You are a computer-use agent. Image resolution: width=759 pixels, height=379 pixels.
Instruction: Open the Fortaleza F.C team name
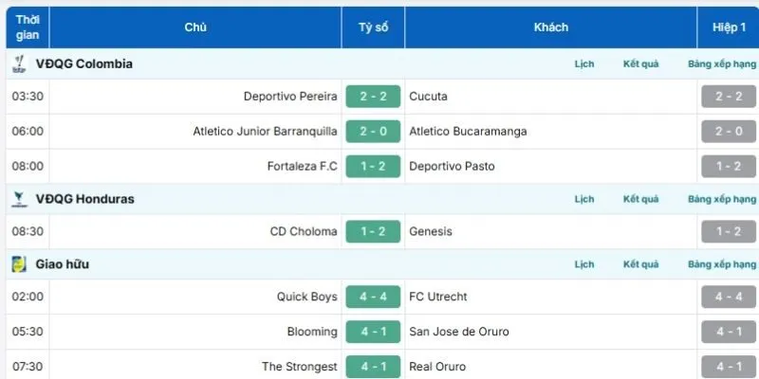pos(302,167)
